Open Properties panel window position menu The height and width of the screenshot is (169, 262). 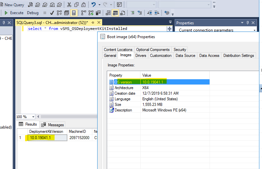click(x=242, y=22)
